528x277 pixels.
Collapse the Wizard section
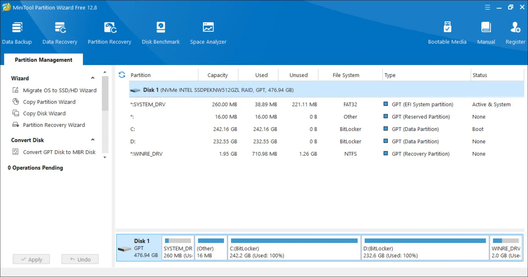point(93,78)
